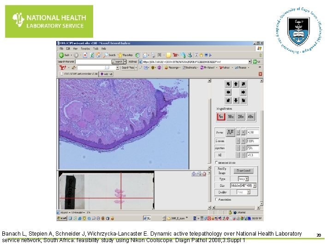The height and width of the screenshot is (249, 332).
Task: Open the Bookmarks toolbar dropdown
Action: pyautogui.click(x=190, y=68)
